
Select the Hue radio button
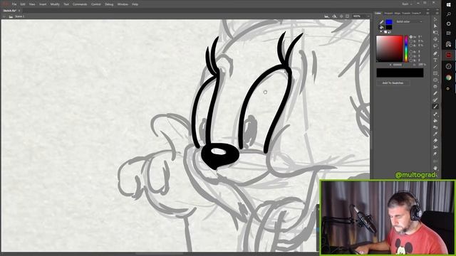[x=411, y=37]
